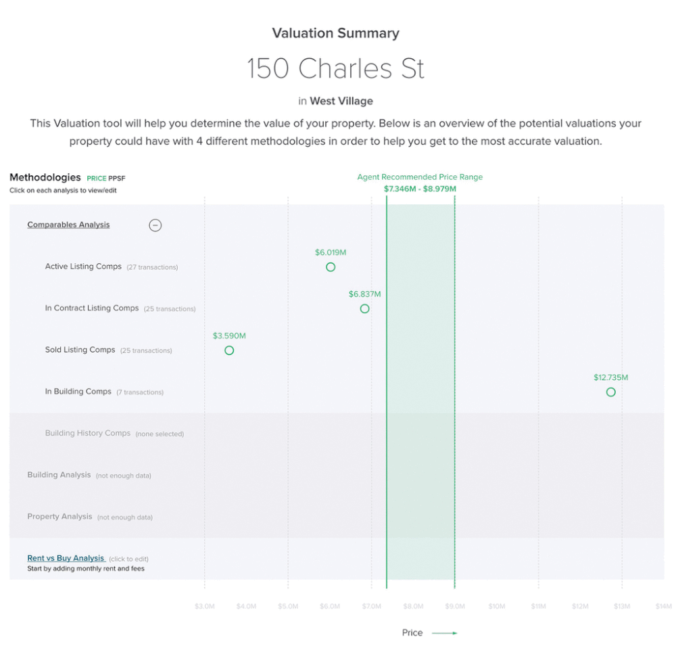Click the Price axis arrow icon

coord(444,633)
